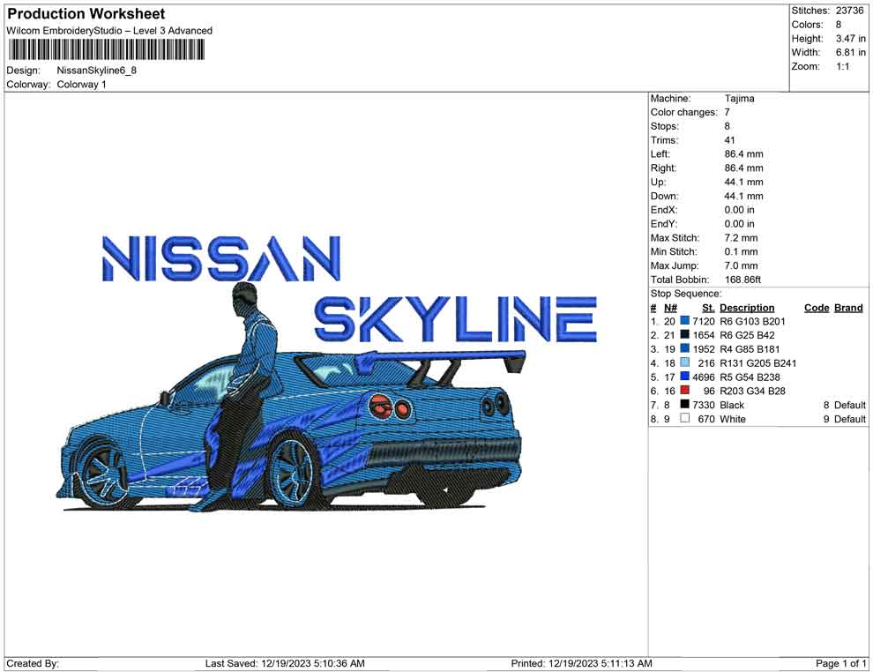Click the Total Bobbin value 168.86ft
This screenshot has width=873, height=672.
[743, 279]
